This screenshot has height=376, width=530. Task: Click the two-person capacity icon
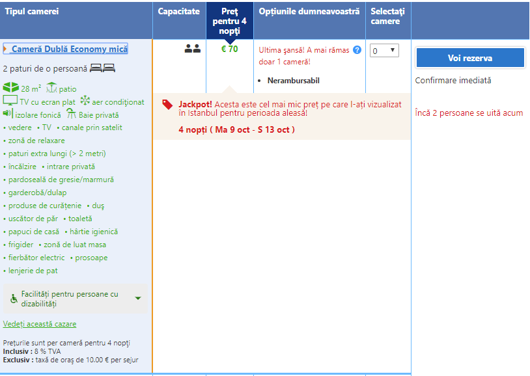tap(192, 49)
